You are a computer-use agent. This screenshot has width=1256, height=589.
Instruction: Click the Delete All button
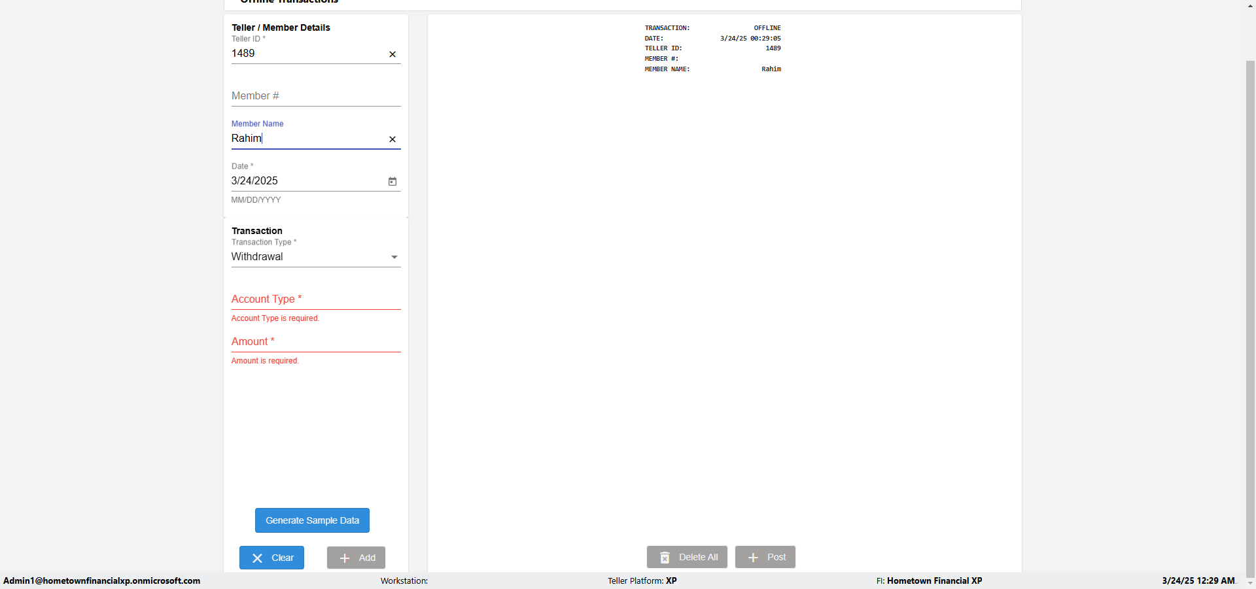[x=687, y=557]
